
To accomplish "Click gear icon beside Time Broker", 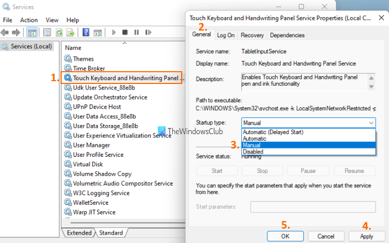I will (x=68, y=68).
